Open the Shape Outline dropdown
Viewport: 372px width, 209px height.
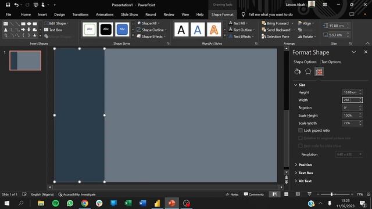tap(152, 30)
